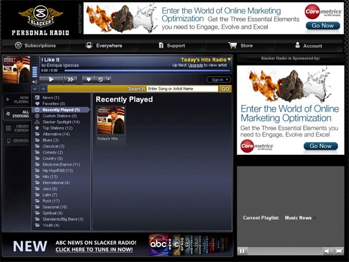The width and height of the screenshot is (349, 262).
Task: Click Go Now in the sidebar ad
Action: (x=321, y=146)
